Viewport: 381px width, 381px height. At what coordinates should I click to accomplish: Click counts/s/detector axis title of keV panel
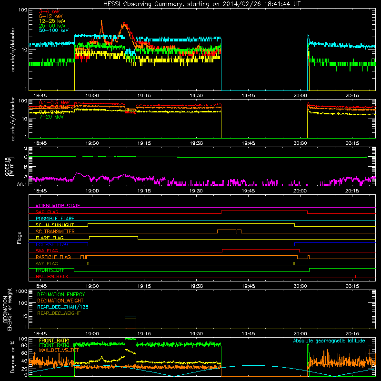(x=13, y=50)
